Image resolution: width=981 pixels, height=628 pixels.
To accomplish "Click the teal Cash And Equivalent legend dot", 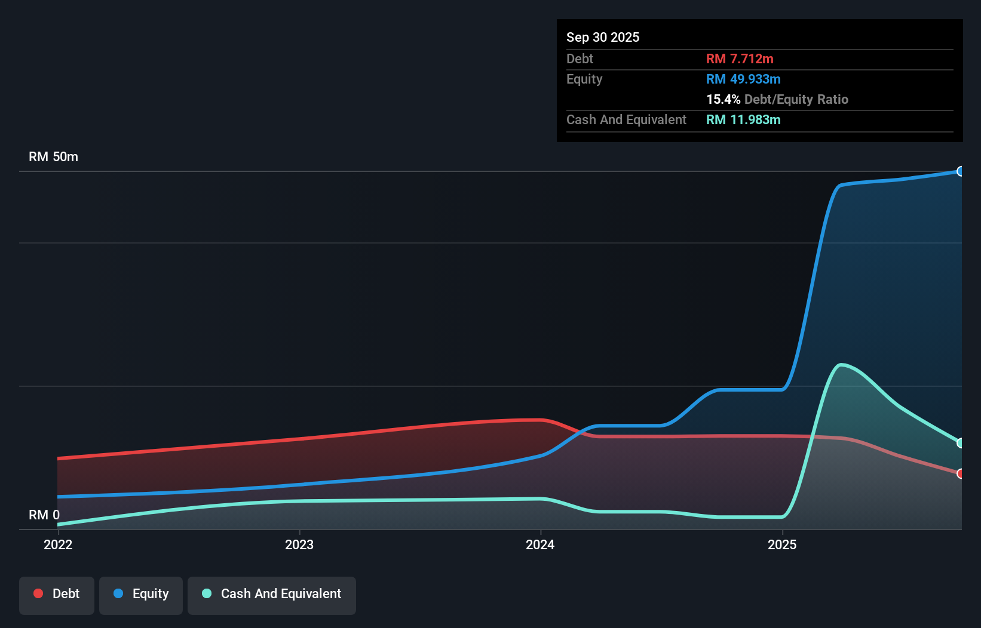I will [206, 593].
